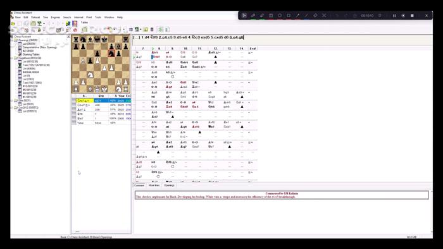The height and width of the screenshot is (249, 443).
Task: Open the Dataset menu
Action: [x=35, y=18]
